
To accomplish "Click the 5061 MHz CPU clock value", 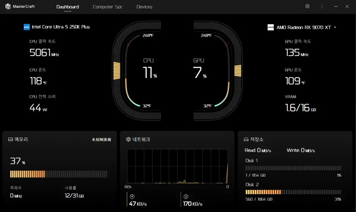I will [x=44, y=53].
